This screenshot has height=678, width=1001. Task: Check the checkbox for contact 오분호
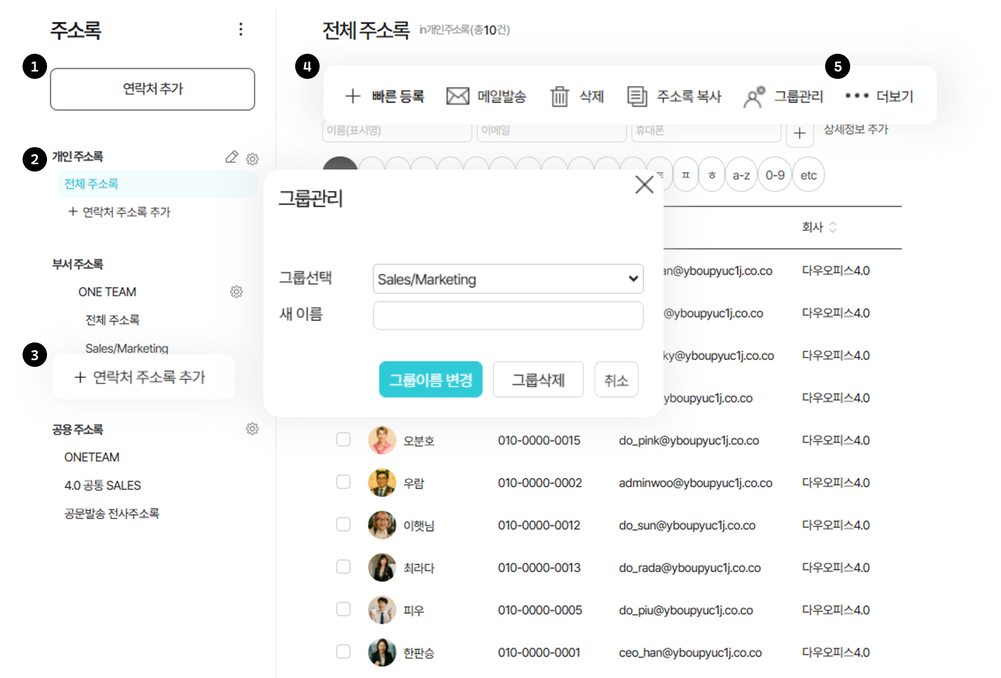343,440
